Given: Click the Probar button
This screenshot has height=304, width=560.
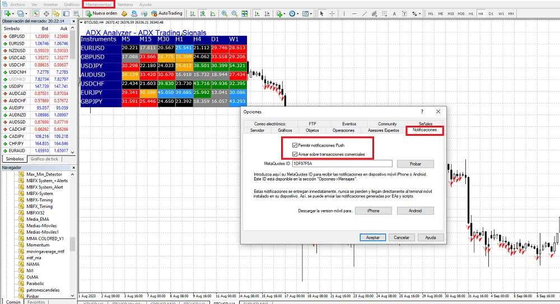Looking at the screenshot, I should [x=416, y=164].
